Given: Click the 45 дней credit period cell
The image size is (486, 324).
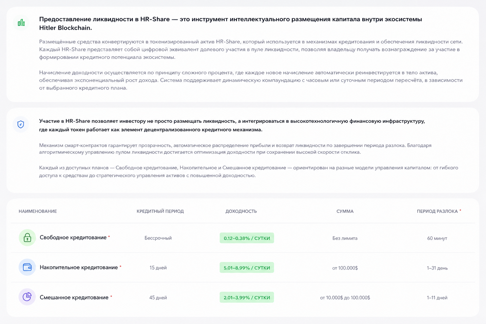Looking at the screenshot, I should (158, 298).
